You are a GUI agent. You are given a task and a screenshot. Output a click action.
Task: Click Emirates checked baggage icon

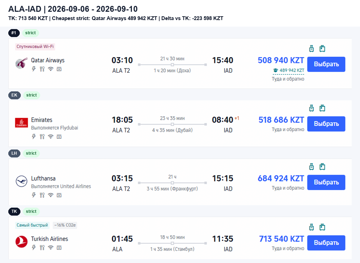click(322, 108)
